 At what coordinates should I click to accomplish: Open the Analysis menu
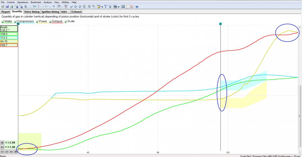click(48, 2)
